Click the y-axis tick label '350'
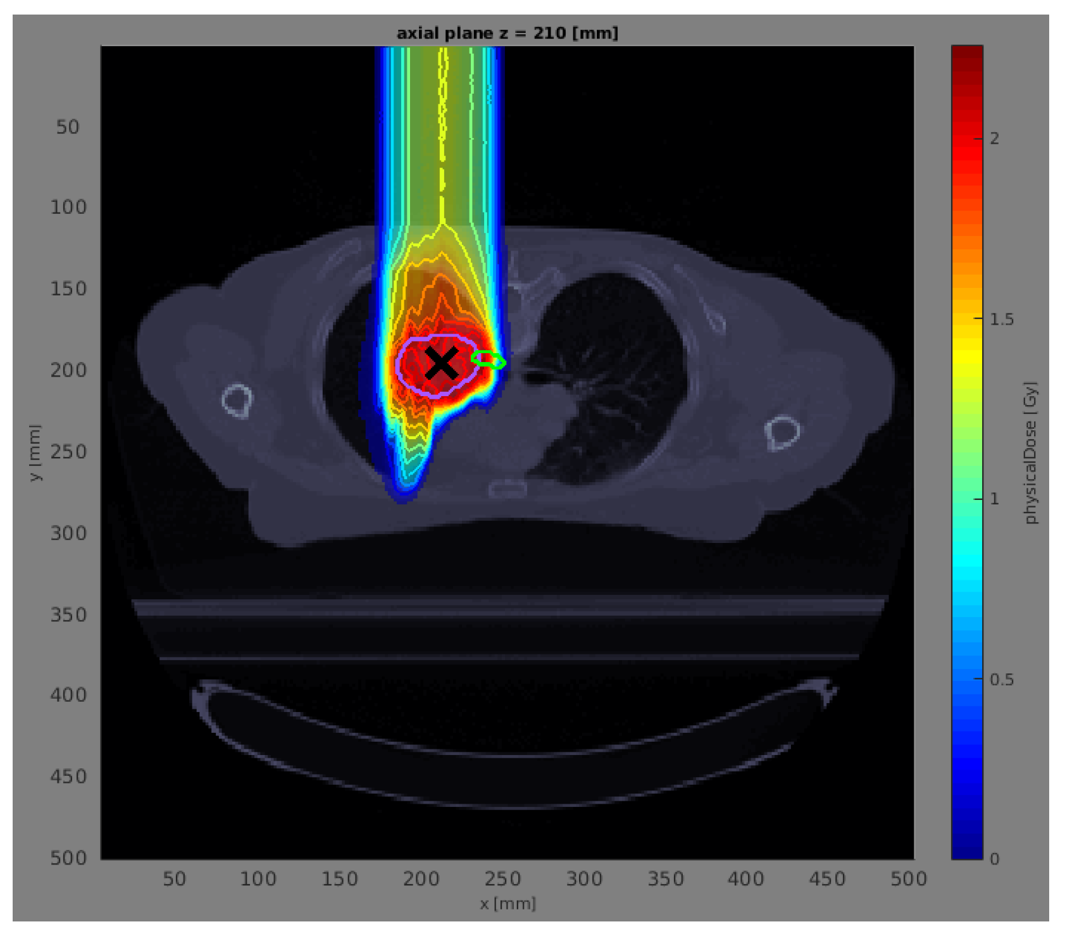Screen dimensions: 1065x936 point(68,615)
